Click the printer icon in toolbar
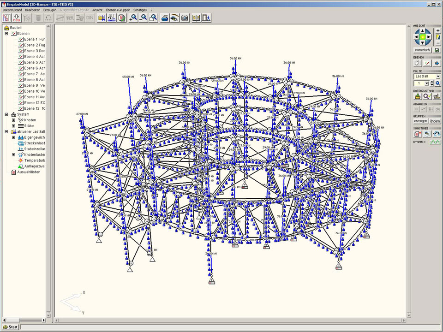This screenshot has height=332, width=443. 165,18
